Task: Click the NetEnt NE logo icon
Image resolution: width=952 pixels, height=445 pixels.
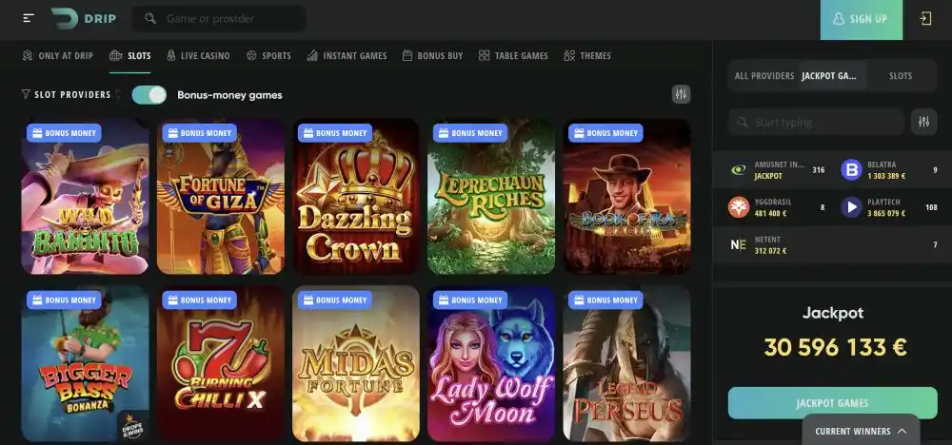Action: [739, 245]
